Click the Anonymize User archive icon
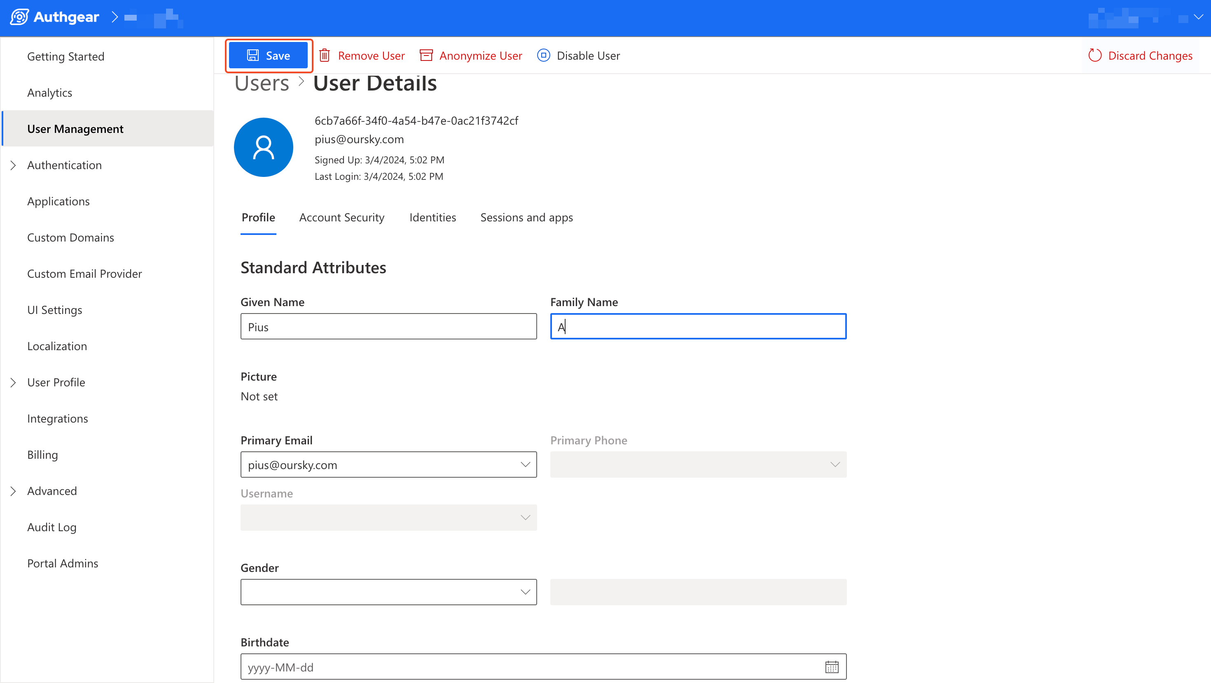Viewport: 1211px width, 683px height. (x=426, y=56)
